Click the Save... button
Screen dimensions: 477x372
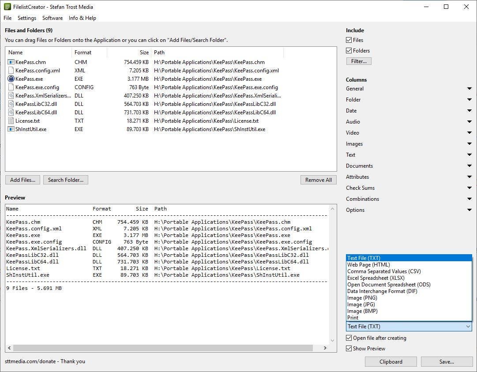point(447,362)
